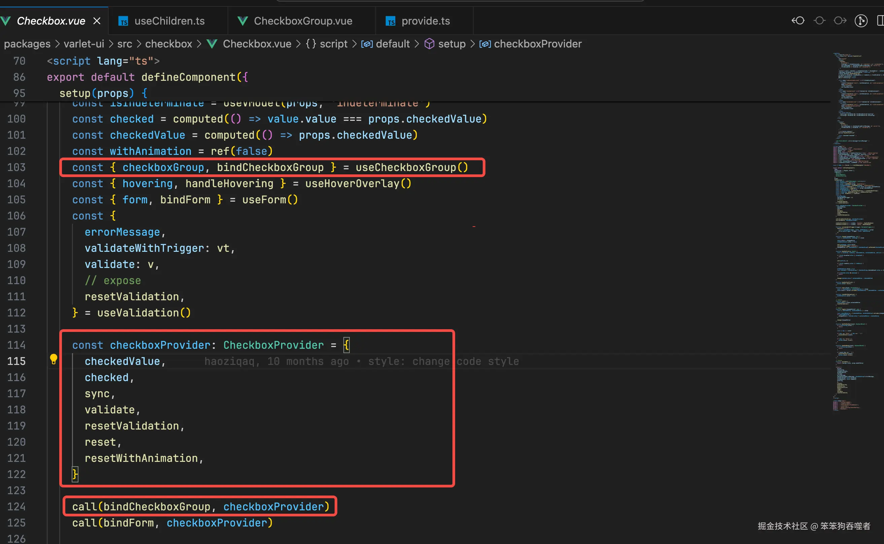This screenshot has height=544, width=884.
Task: Select packages in the breadcrumb path
Action: click(27, 44)
